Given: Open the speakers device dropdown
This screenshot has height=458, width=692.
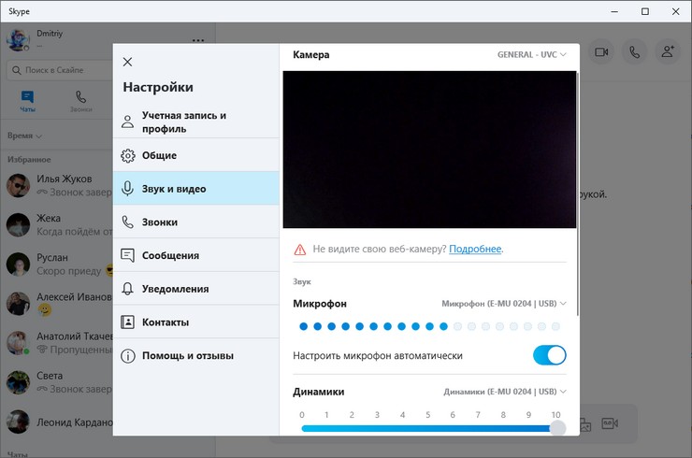Looking at the screenshot, I should pyautogui.click(x=504, y=392).
